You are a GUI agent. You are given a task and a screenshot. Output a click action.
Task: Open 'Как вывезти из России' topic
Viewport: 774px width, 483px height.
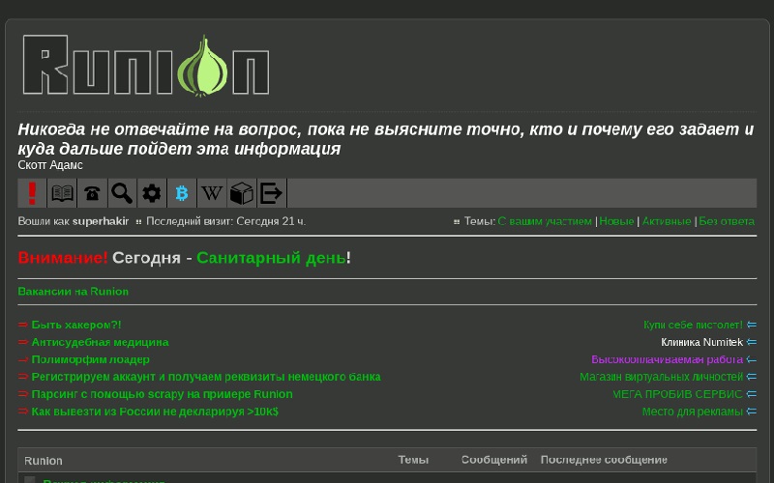[155, 412]
